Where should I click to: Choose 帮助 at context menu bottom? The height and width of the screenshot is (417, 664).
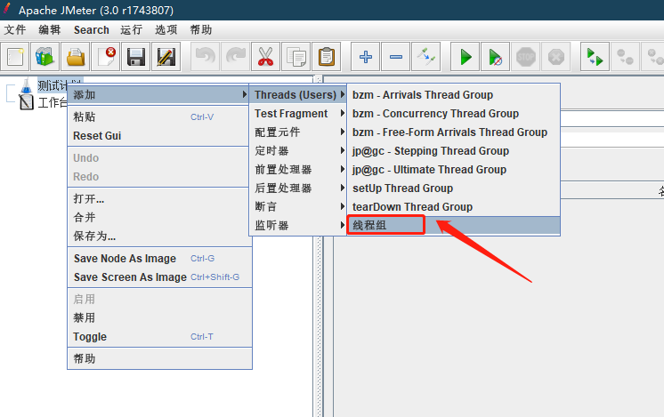[x=159, y=358]
